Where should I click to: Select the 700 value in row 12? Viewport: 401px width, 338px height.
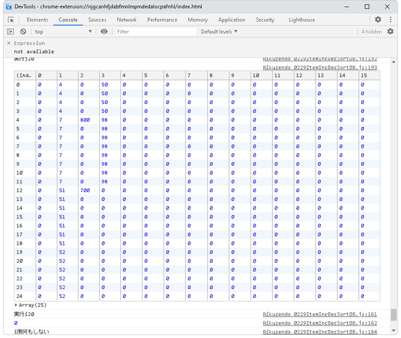tap(85, 190)
